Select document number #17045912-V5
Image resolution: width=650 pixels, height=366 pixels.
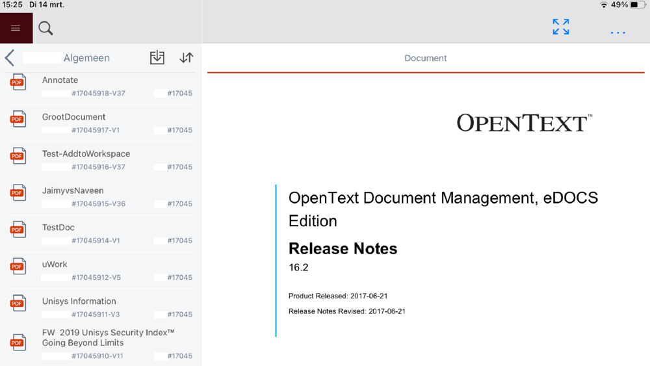(x=96, y=278)
